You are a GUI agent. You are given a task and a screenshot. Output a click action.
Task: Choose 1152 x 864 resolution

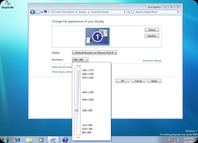87,125
